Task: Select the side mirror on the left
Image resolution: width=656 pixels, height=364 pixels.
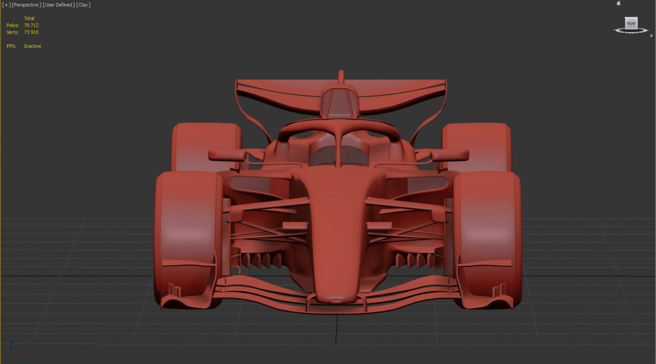Action: (227, 155)
